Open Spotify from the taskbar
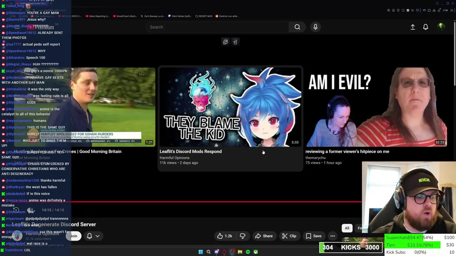456x256 pixels. click(248, 252)
